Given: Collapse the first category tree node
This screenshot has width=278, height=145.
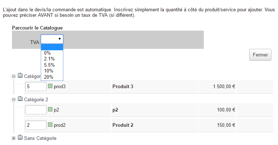Looking at the screenshot, I should click(14, 77).
